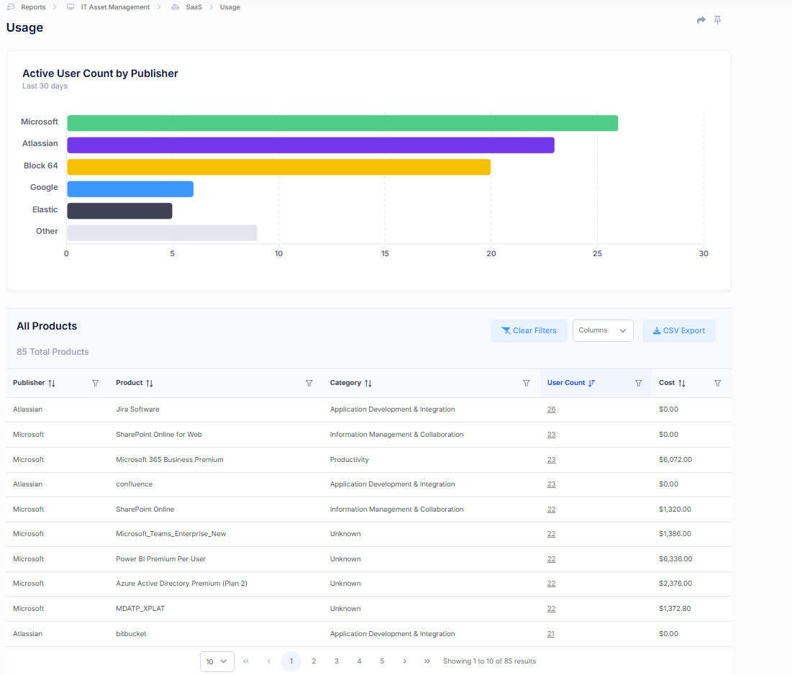
Task: Click the share arrow icon
Action: [x=701, y=21]
